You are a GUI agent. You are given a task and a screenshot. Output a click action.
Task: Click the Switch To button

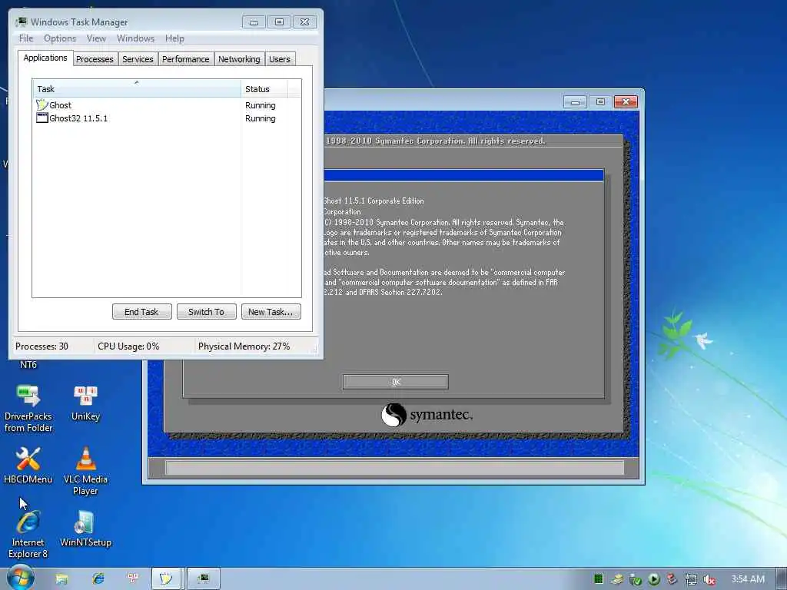point(206,312)
